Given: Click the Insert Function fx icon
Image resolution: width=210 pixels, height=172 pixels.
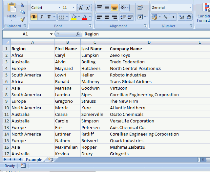Looking at the screenshot, I should [78, 34].
